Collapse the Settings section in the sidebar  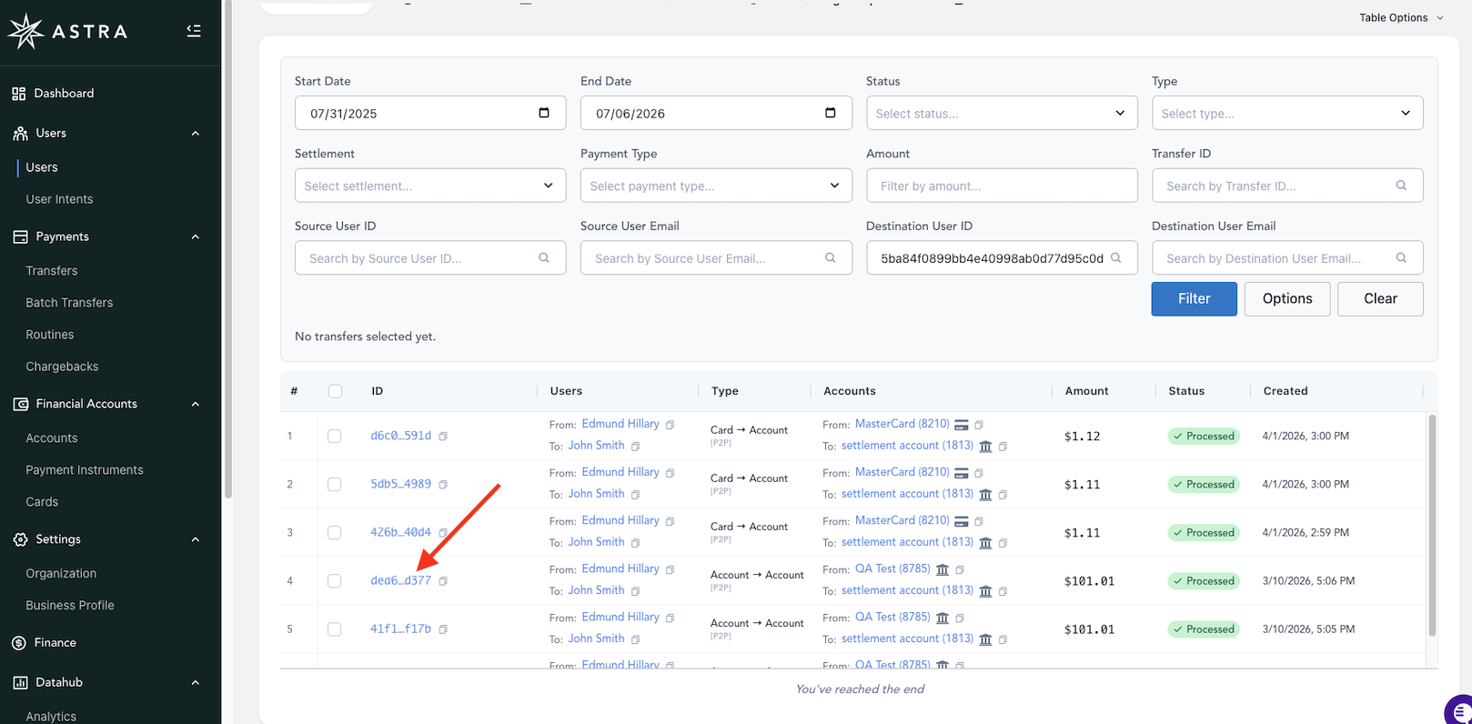tap(196, 540)
